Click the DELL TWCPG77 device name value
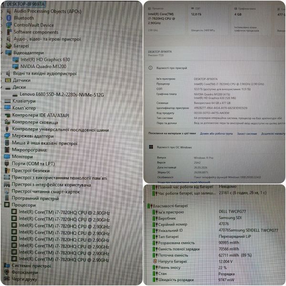286x286 pixels. tap(233, 212)
